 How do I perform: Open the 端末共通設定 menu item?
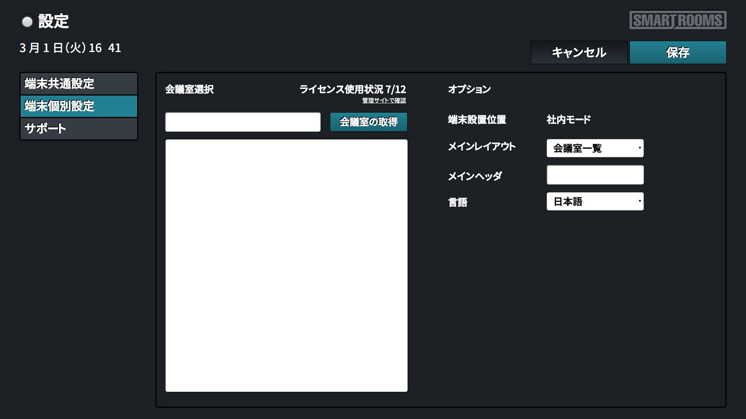pyautogui.click(x=79, y=83)
